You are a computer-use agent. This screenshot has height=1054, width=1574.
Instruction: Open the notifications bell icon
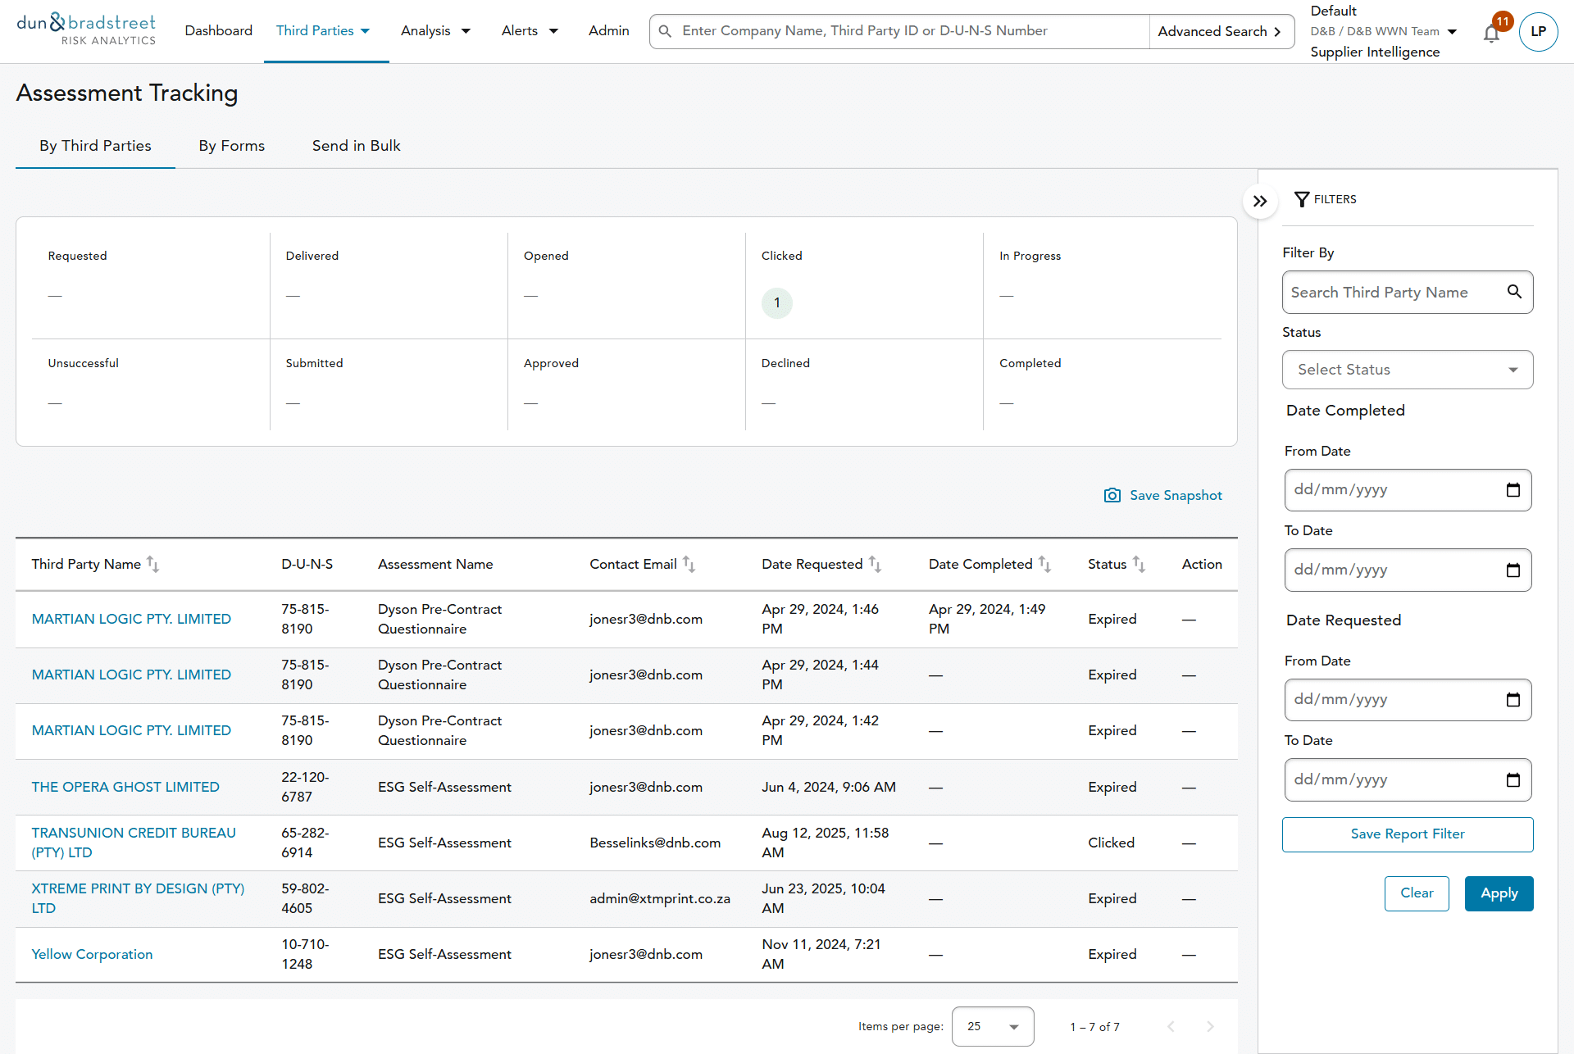click(x=1491, y=34)
